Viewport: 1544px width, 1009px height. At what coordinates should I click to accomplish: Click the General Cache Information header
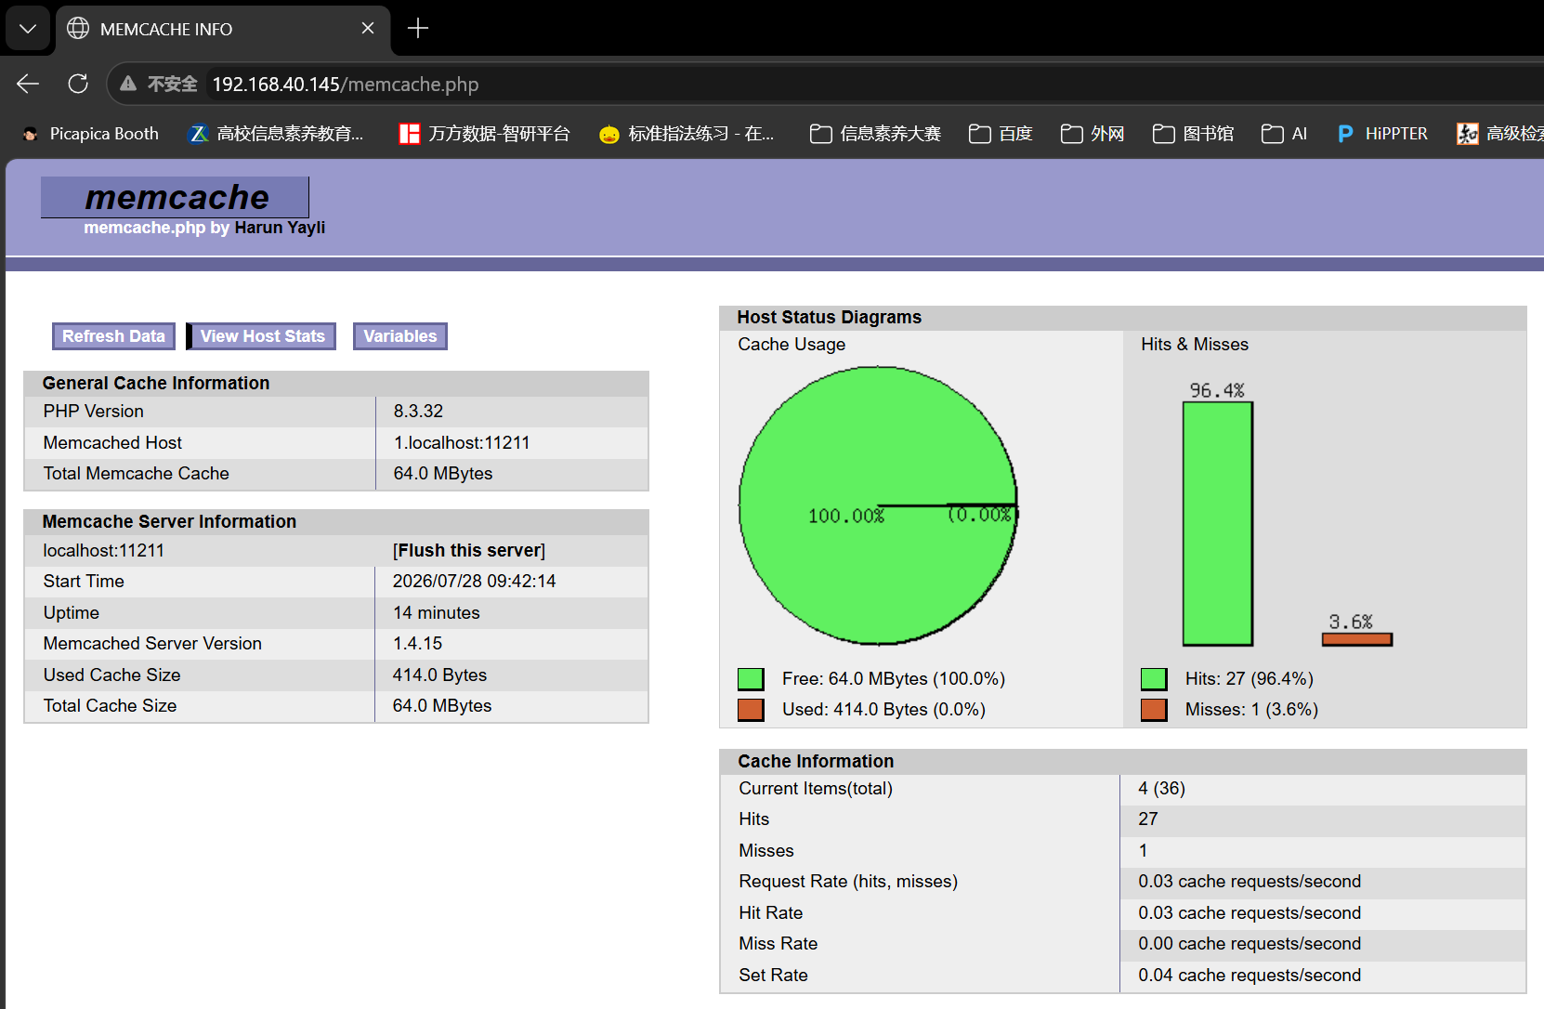[336, 384]
